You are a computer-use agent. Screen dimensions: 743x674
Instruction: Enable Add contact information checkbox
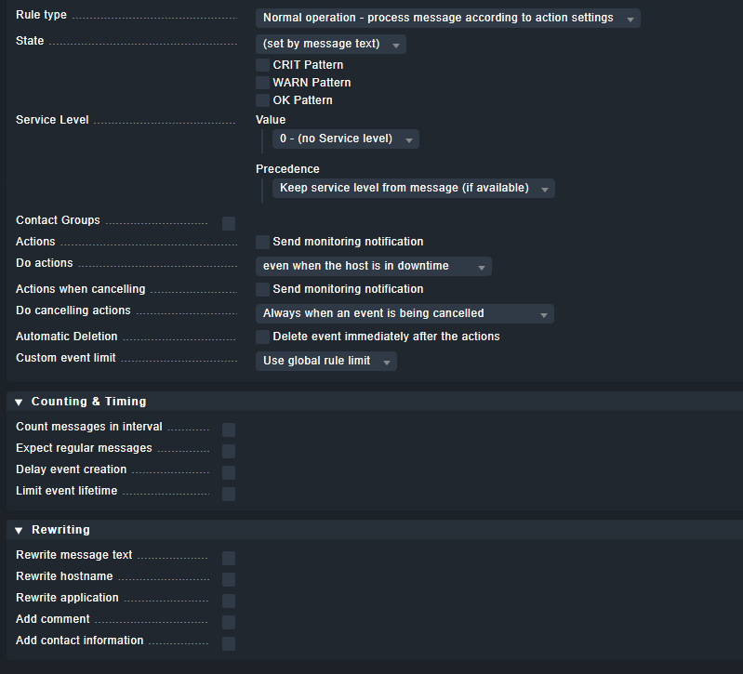click(x=229, y=643)
